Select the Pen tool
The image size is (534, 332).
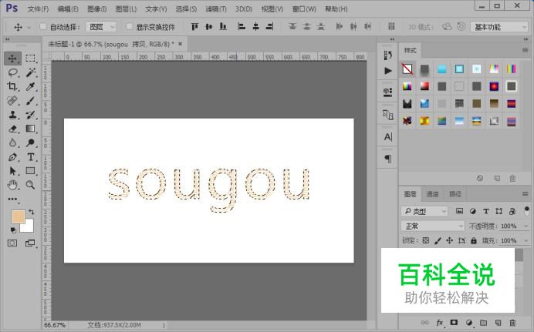click(12, 157)
